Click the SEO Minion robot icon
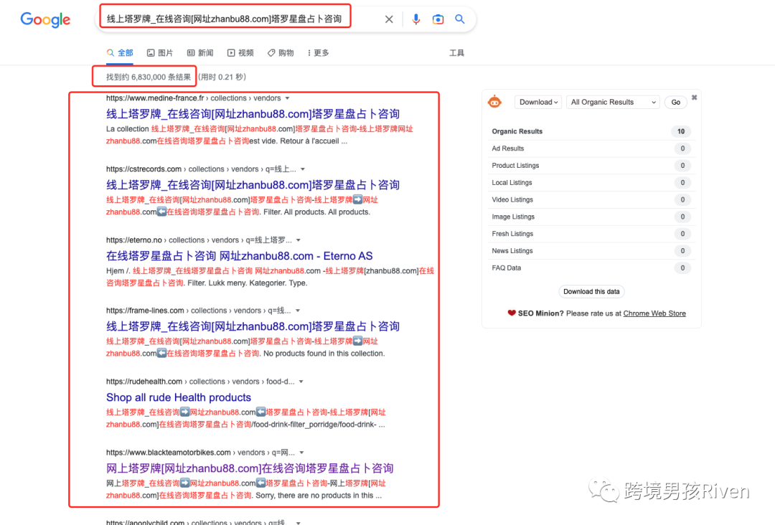The width and height of the screenshot is (775, 525). [494, 102]
